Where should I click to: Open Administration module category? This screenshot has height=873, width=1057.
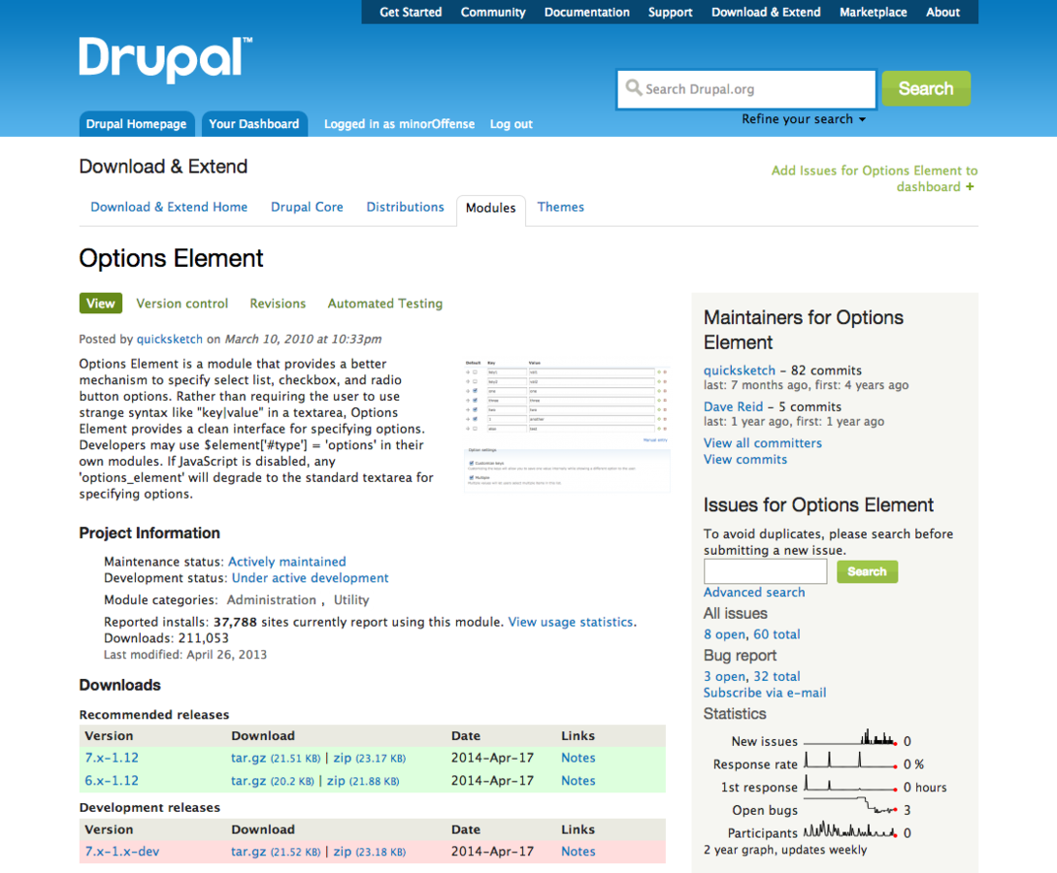tap(271, 600)
